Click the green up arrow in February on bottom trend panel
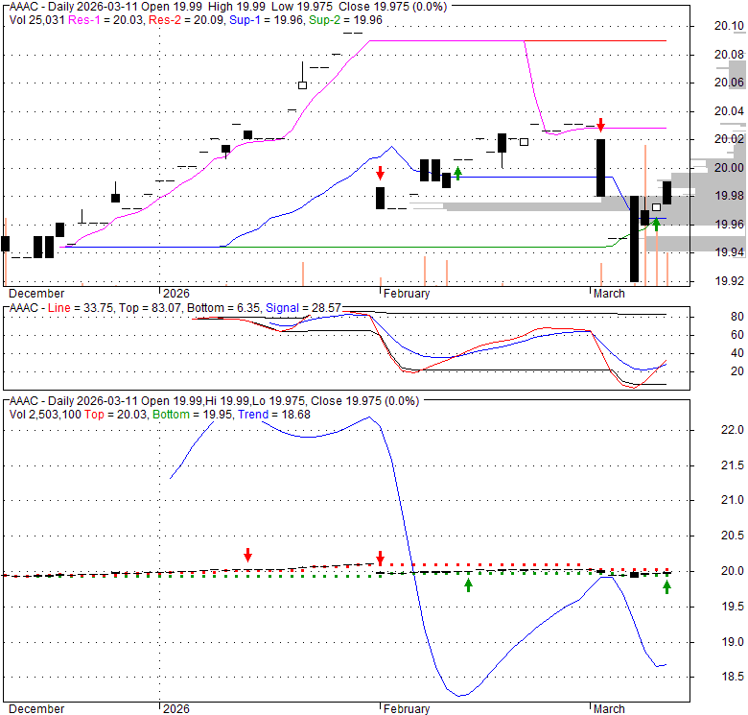This screenshot has width=748, height=715. tap(468, 584)
